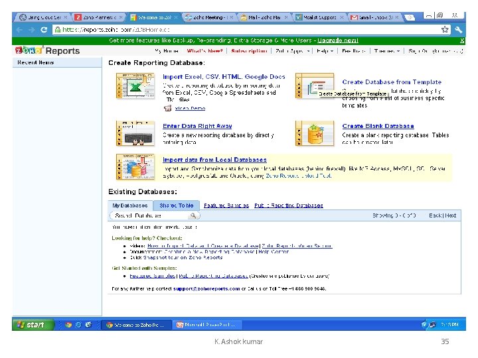Switch to the Microsoft PowerPoint taskbar button
This screenshot has width=478, height=358.
208,325
